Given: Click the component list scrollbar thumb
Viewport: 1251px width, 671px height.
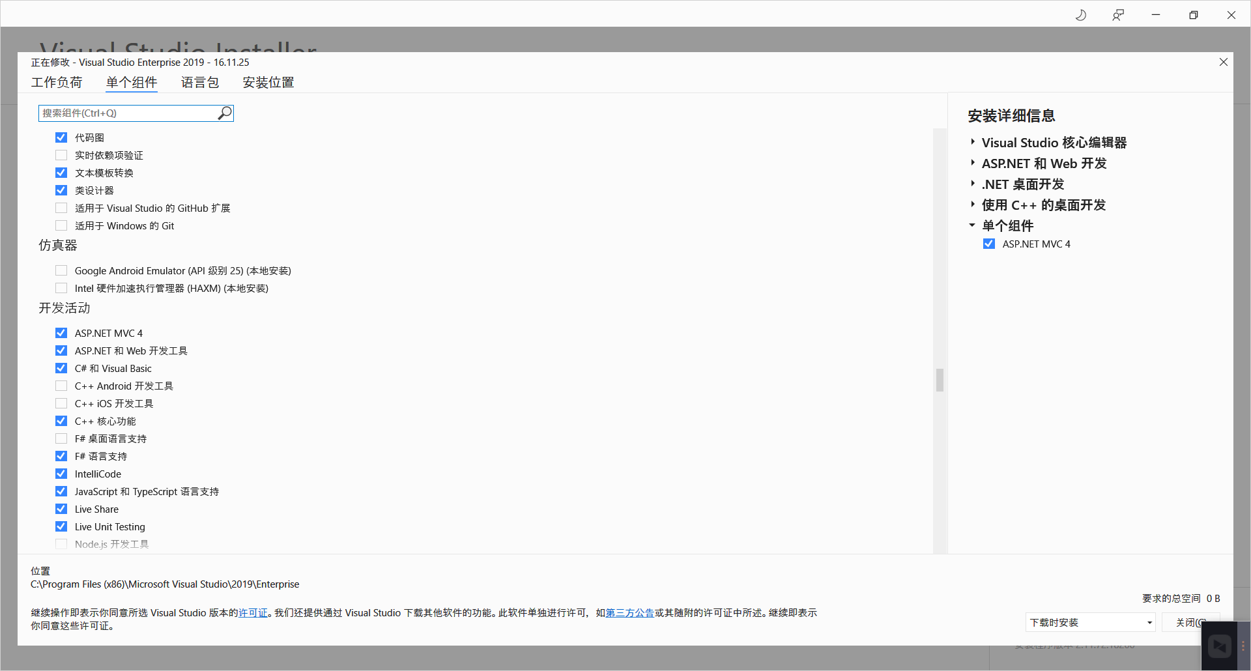Looking at the screenshot, I should click(940, 380).
